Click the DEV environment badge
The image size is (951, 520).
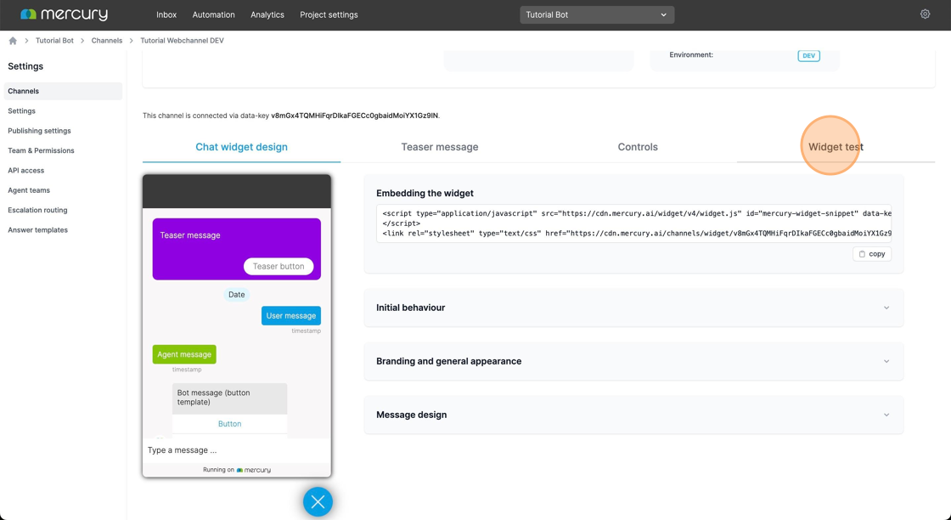(808, 56)
